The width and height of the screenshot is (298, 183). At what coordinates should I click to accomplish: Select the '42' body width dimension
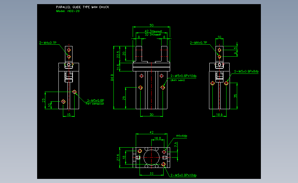pyautogui.click(x=152, y=132)
